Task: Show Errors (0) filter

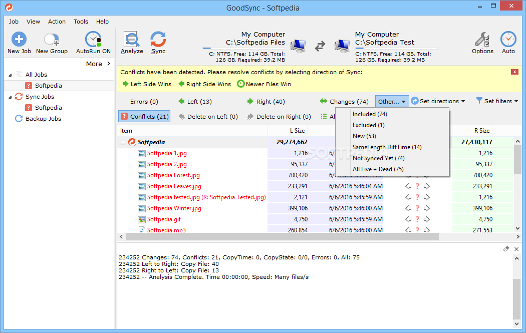Action: [144, 102]
